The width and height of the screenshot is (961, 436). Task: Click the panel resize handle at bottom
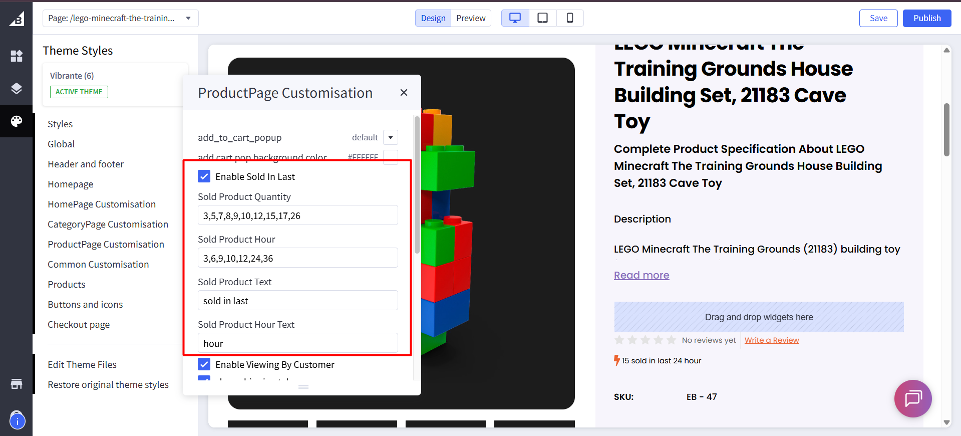pos(303,387)
